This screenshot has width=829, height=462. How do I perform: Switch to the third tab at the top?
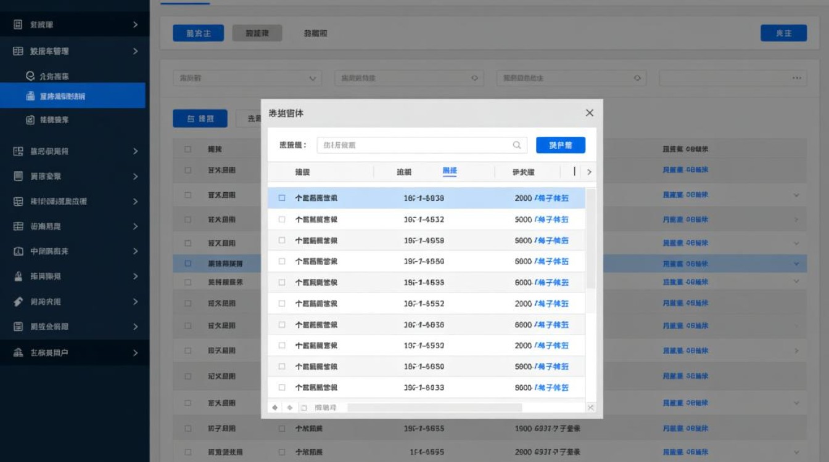point(315,33)
